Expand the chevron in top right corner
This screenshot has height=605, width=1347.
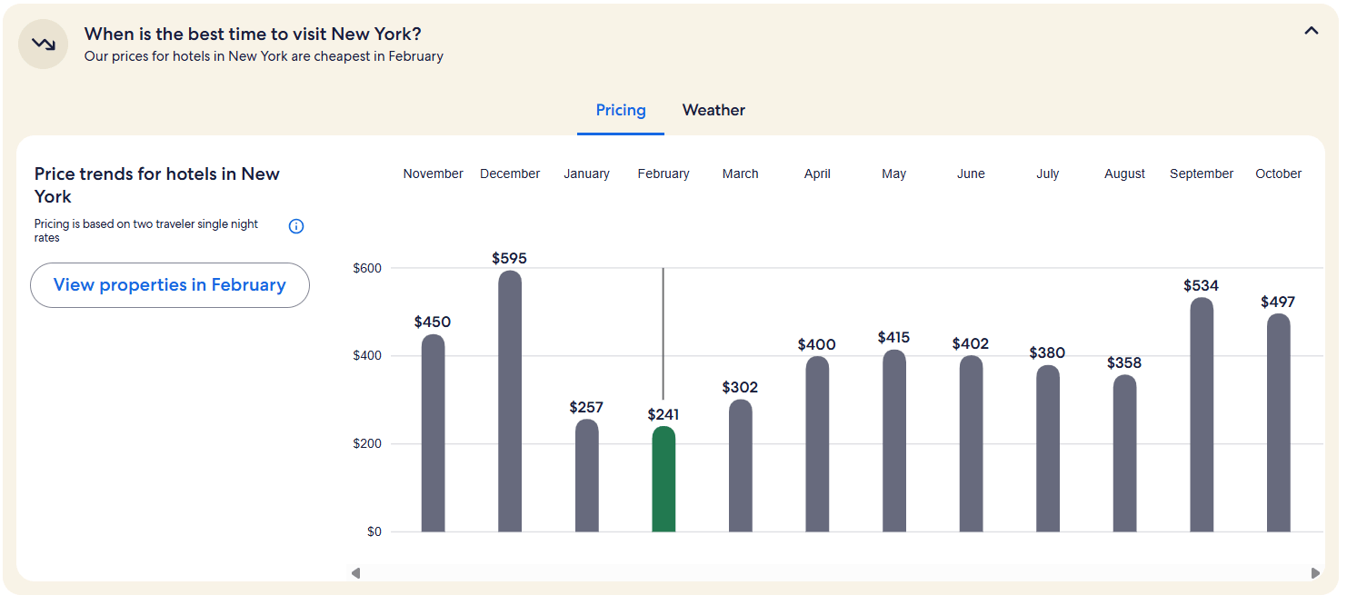pyautogui.click(x=1312, y=30)
